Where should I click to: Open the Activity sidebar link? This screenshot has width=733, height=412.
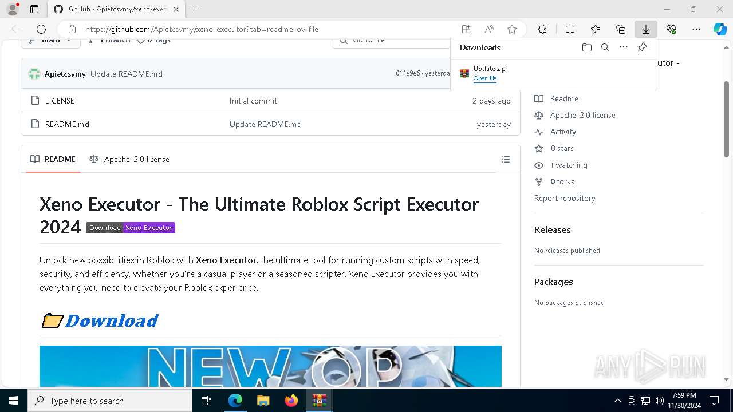(x=563, y=132)
